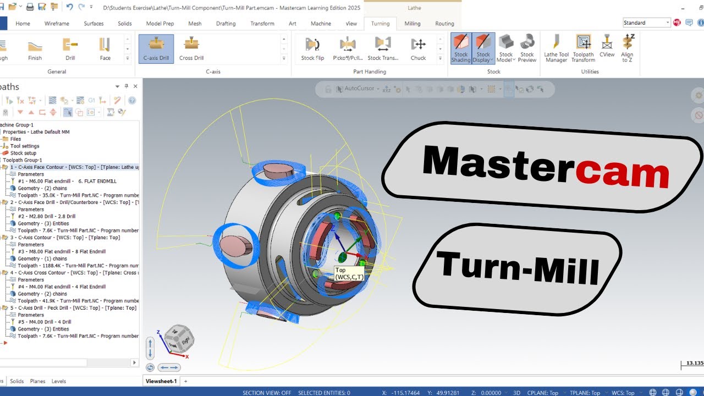Click the Redo arrow
This screenshot has width=704, height=396.
82,7
